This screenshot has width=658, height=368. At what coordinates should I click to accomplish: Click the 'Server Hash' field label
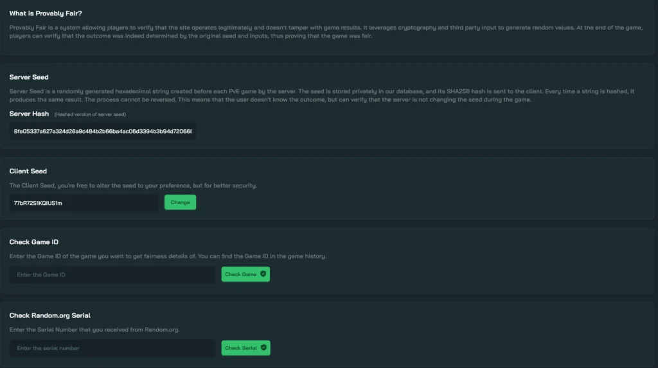click(29, 114)
